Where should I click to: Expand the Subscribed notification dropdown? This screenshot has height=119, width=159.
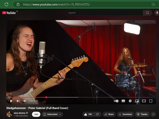pyautogui.click(x=52, y=114)
